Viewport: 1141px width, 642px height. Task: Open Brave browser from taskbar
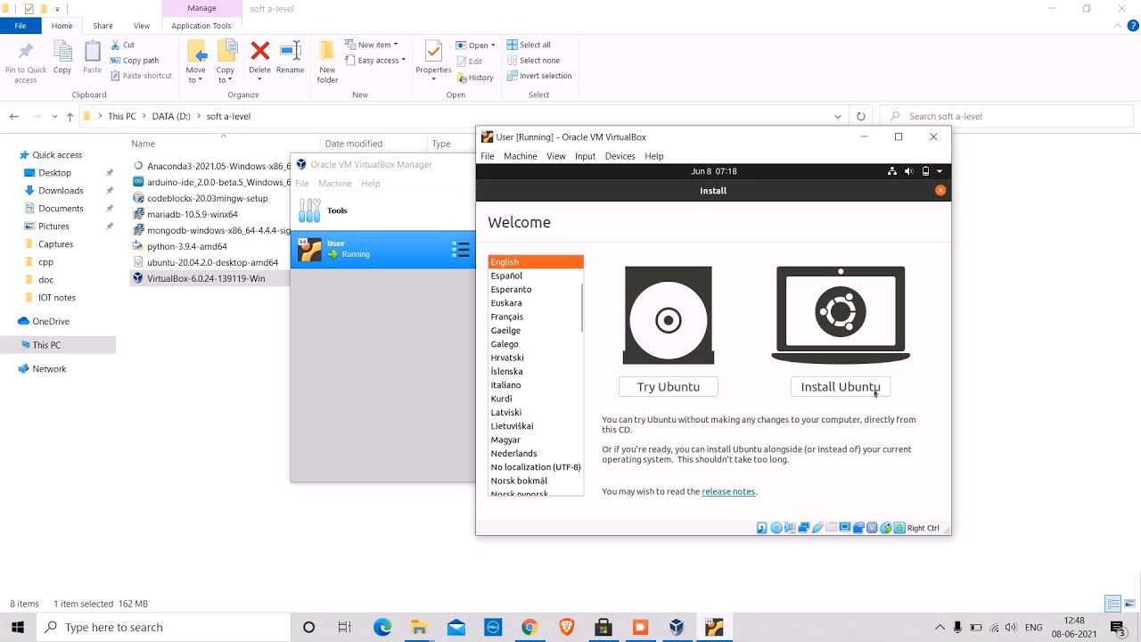pos(566,627)
